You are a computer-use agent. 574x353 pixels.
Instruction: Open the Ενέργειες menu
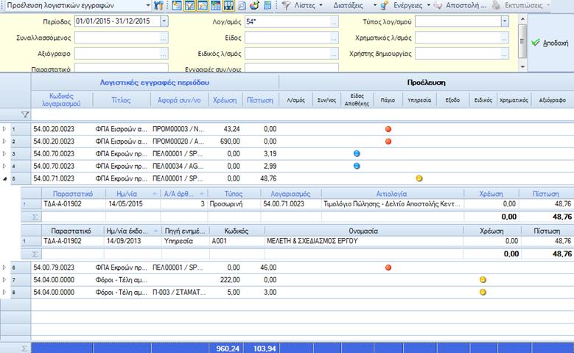click(411, 5)
